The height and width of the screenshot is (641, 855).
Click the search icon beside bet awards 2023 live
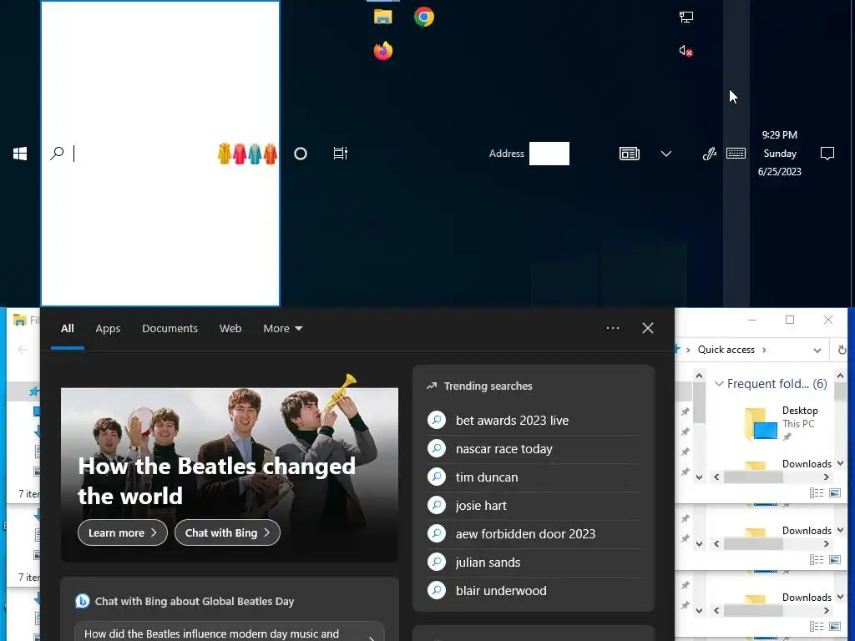pyautogui.click(x=437, y=421)
